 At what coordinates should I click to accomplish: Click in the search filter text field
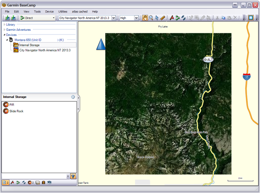pos(34,176)
